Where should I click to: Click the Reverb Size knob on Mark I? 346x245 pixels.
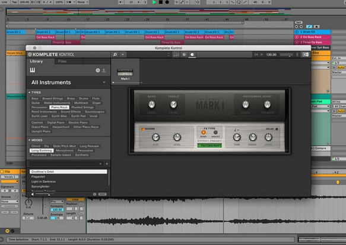coord(155,137)
